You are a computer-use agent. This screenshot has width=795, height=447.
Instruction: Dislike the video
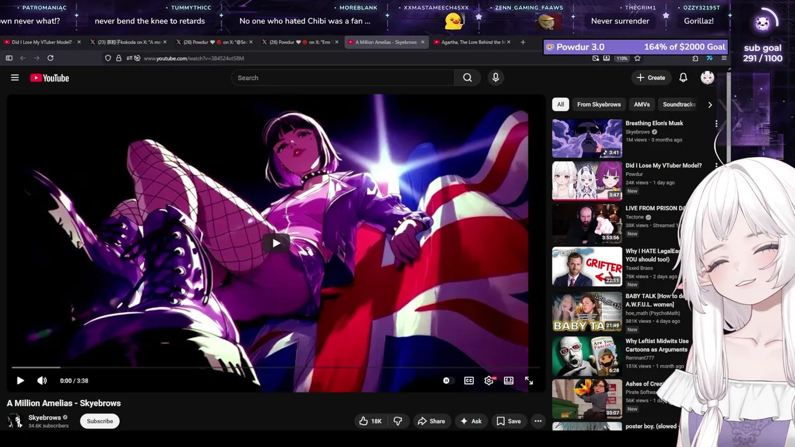(x=397, y=421)
